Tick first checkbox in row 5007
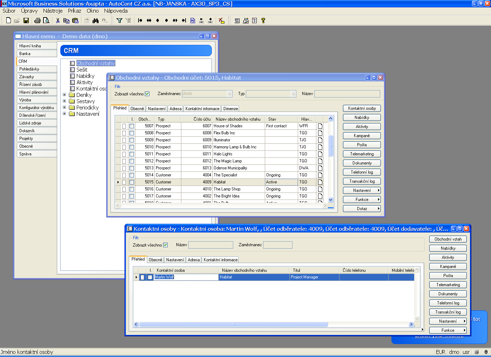This screenshot has width=491, height=357. click(124, 126)
